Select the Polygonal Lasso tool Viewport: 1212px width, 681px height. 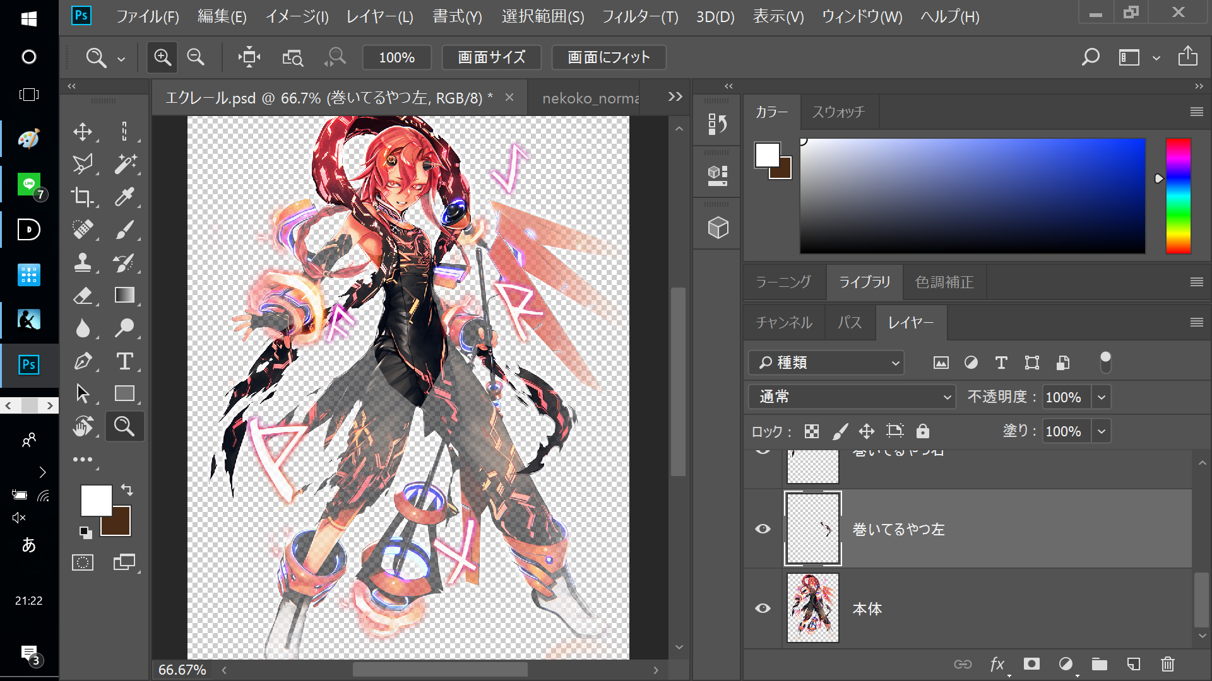tap(83, 165)
